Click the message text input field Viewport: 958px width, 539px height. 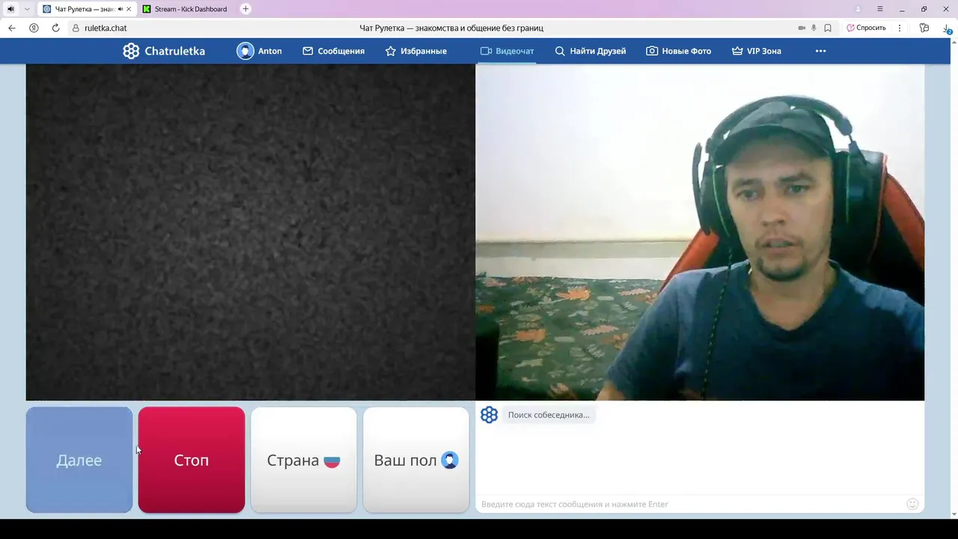[x=689, y=504]
